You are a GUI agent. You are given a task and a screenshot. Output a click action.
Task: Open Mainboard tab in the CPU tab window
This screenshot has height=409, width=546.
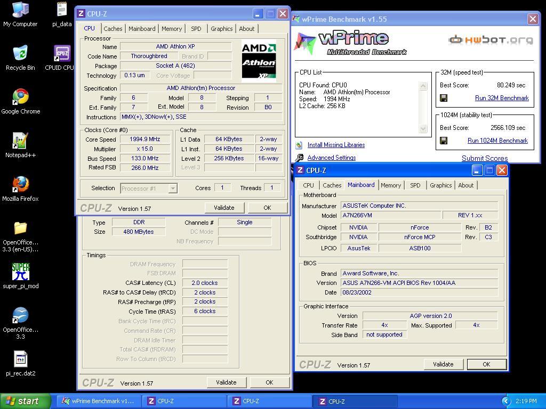142,29
